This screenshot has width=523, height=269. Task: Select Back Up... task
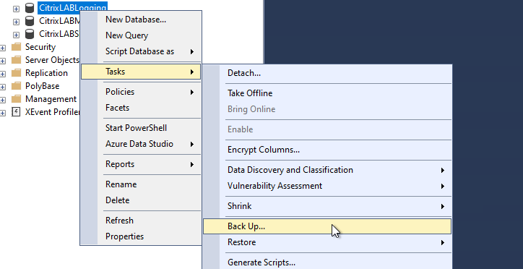coord(327,226)
